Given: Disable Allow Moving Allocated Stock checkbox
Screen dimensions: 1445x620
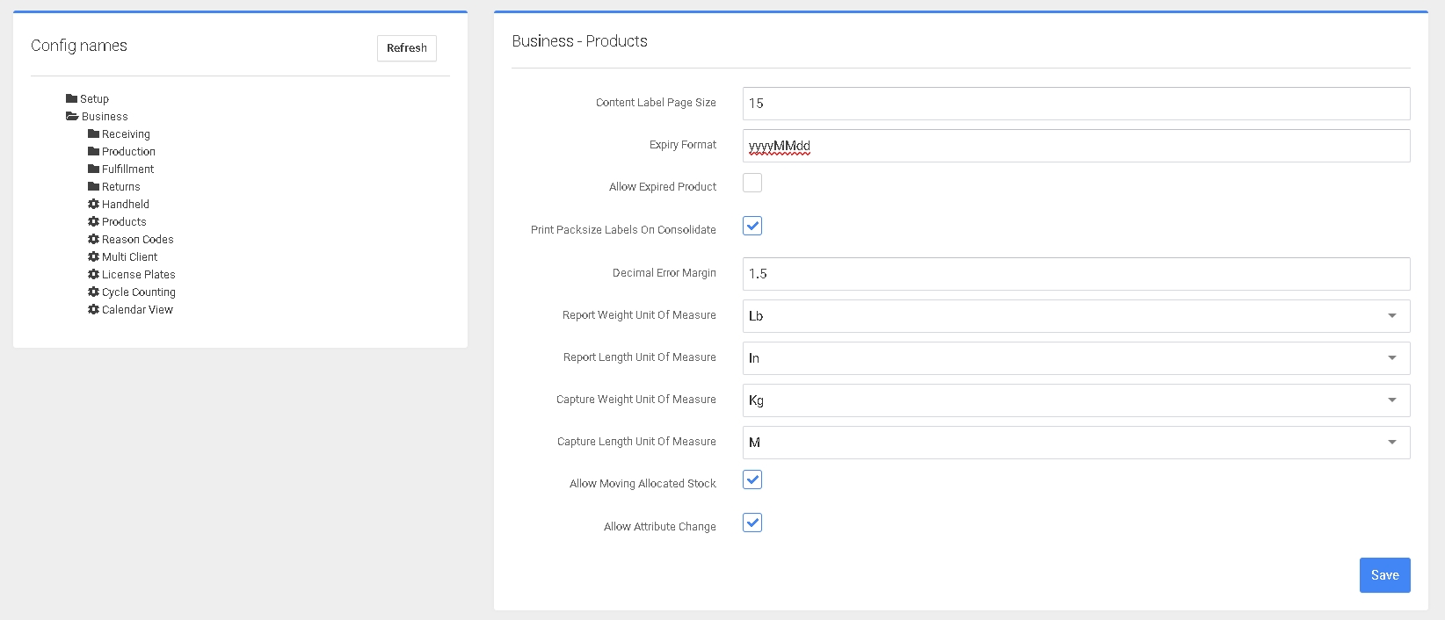Looking at the screenshot, I should tap(752, 479).
